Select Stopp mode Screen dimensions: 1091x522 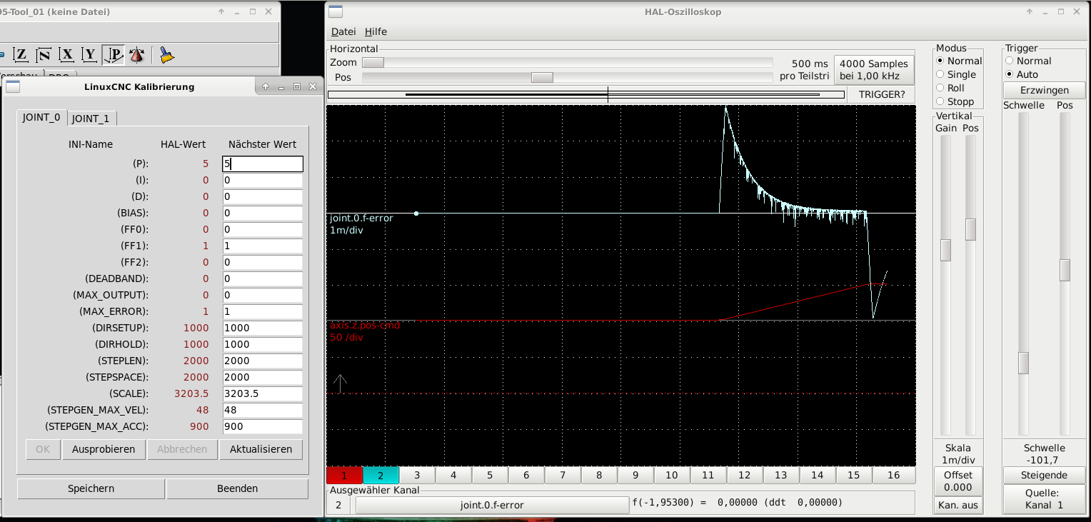955,101
